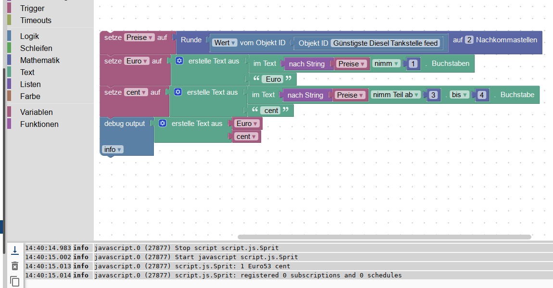
Task: Click timestamp 14:40:15.013 in log
Action: point(48,266)
